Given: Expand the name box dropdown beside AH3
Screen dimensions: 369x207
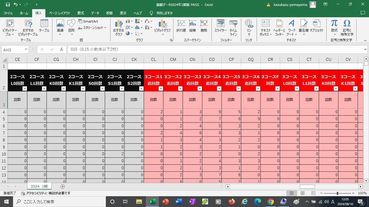Looking at the screenshot, I should (x=26, y=49).
